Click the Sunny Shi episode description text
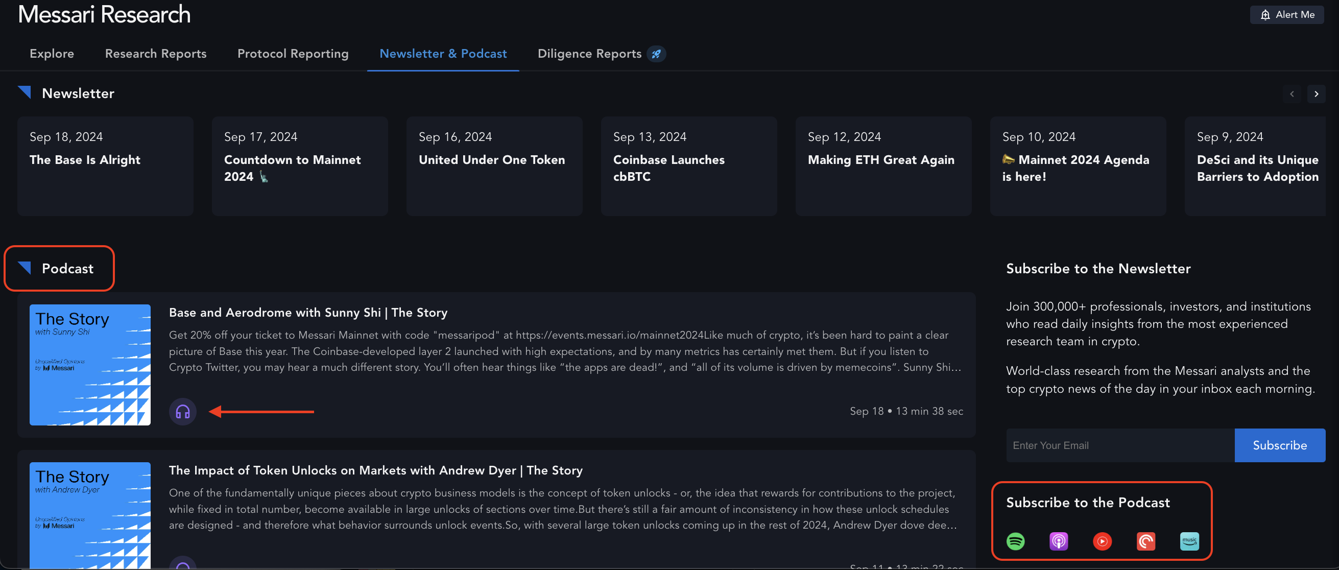The height and width of the screenshot is (570, 1339). pos(565,351)
